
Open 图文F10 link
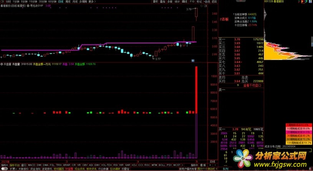point(202,169)
